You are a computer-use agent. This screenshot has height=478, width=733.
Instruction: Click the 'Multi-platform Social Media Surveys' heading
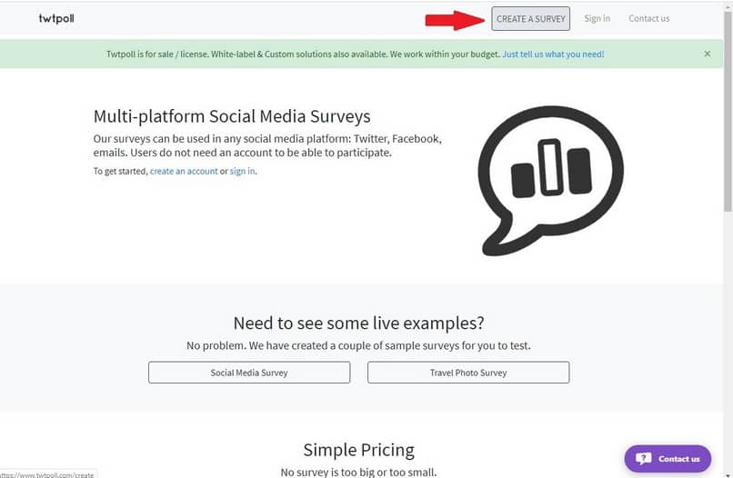(x=232, y=116)
